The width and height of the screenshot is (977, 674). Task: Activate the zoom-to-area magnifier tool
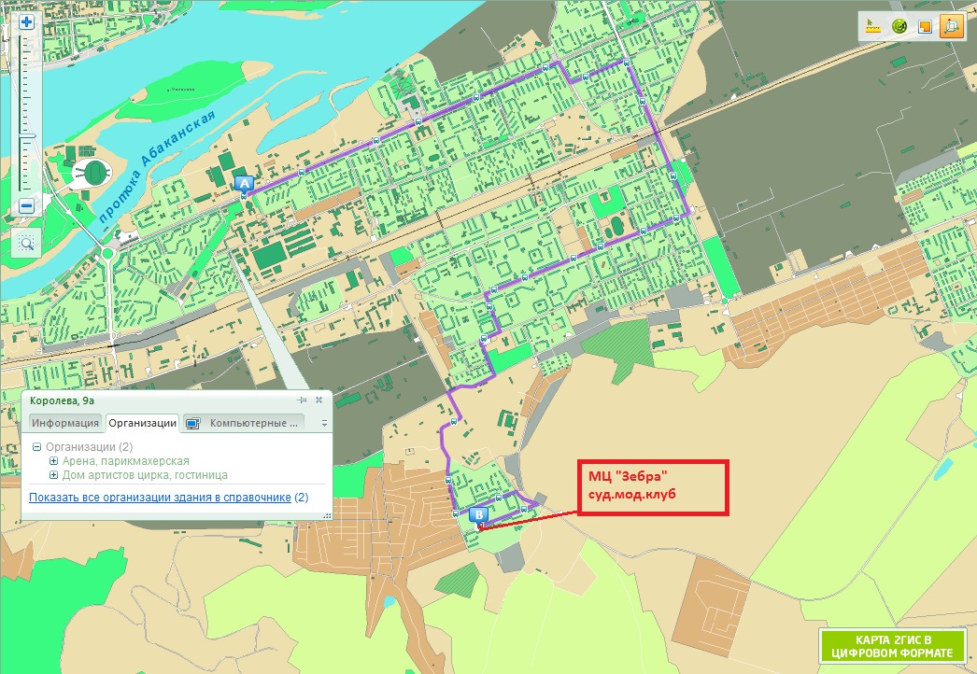pyautogui.click(x=26, y=243)
